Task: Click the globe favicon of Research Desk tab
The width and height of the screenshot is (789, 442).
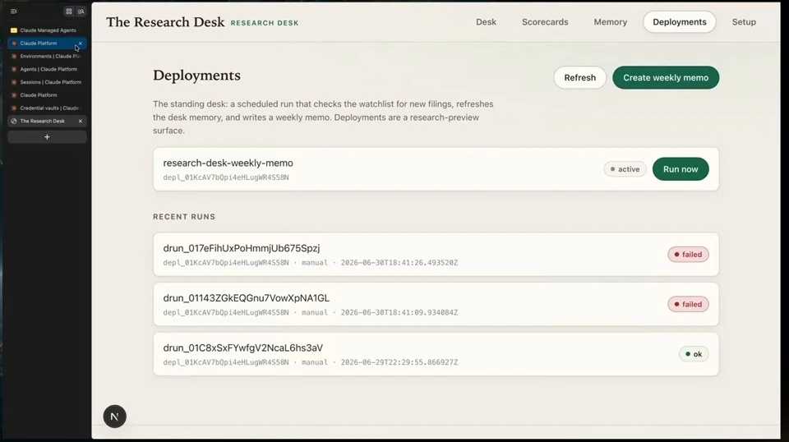Action: (x=14, y=122)
